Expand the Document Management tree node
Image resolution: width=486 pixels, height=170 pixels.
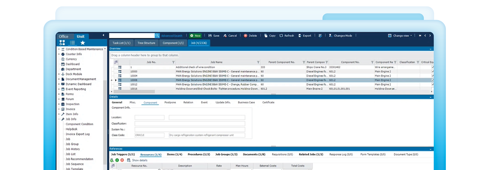(x=59, y=79)
